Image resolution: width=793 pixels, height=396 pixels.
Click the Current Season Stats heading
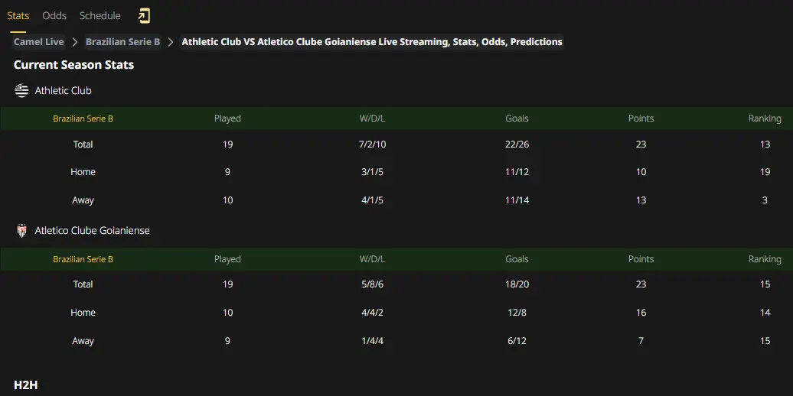click(x=73, y=65)
